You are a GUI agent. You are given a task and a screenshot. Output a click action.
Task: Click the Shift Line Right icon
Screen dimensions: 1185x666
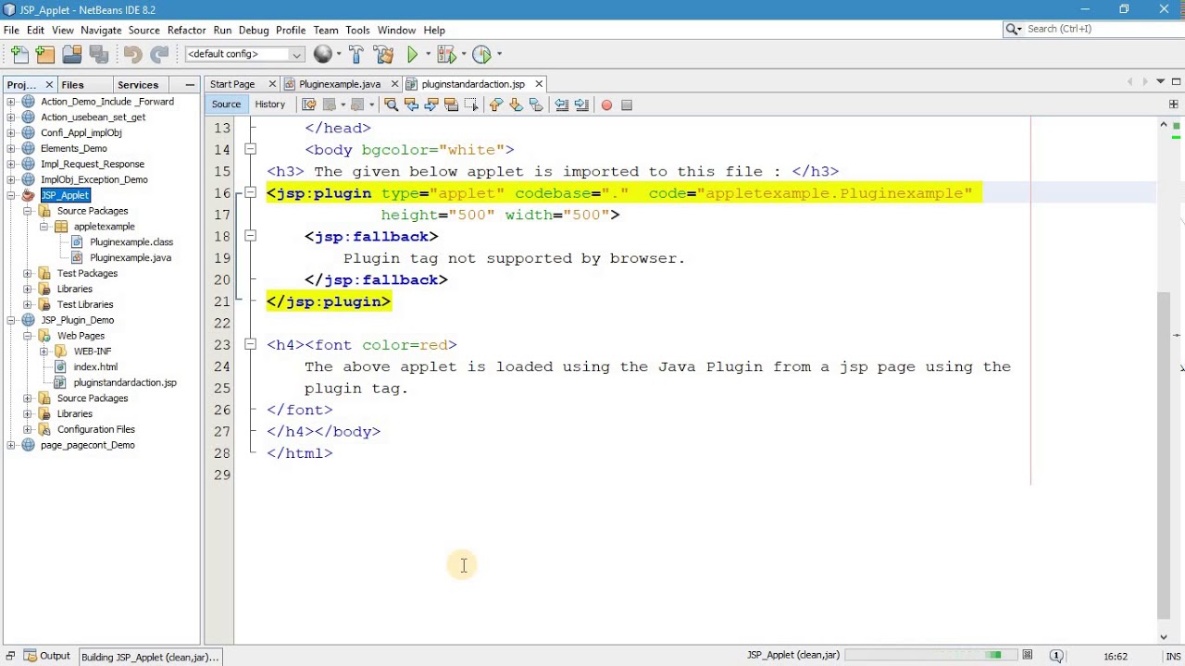click(x=581, y=105)
